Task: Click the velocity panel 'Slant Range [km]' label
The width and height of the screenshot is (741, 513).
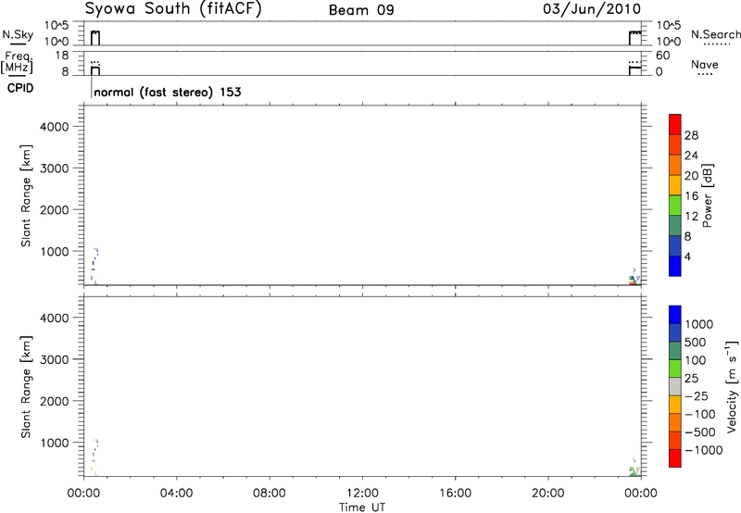Action: click(x=26, y=387)
